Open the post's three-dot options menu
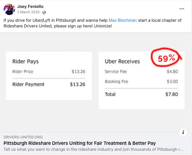This screenshot has height=155, width=192. pyautogui.click(x=182, y=9)
